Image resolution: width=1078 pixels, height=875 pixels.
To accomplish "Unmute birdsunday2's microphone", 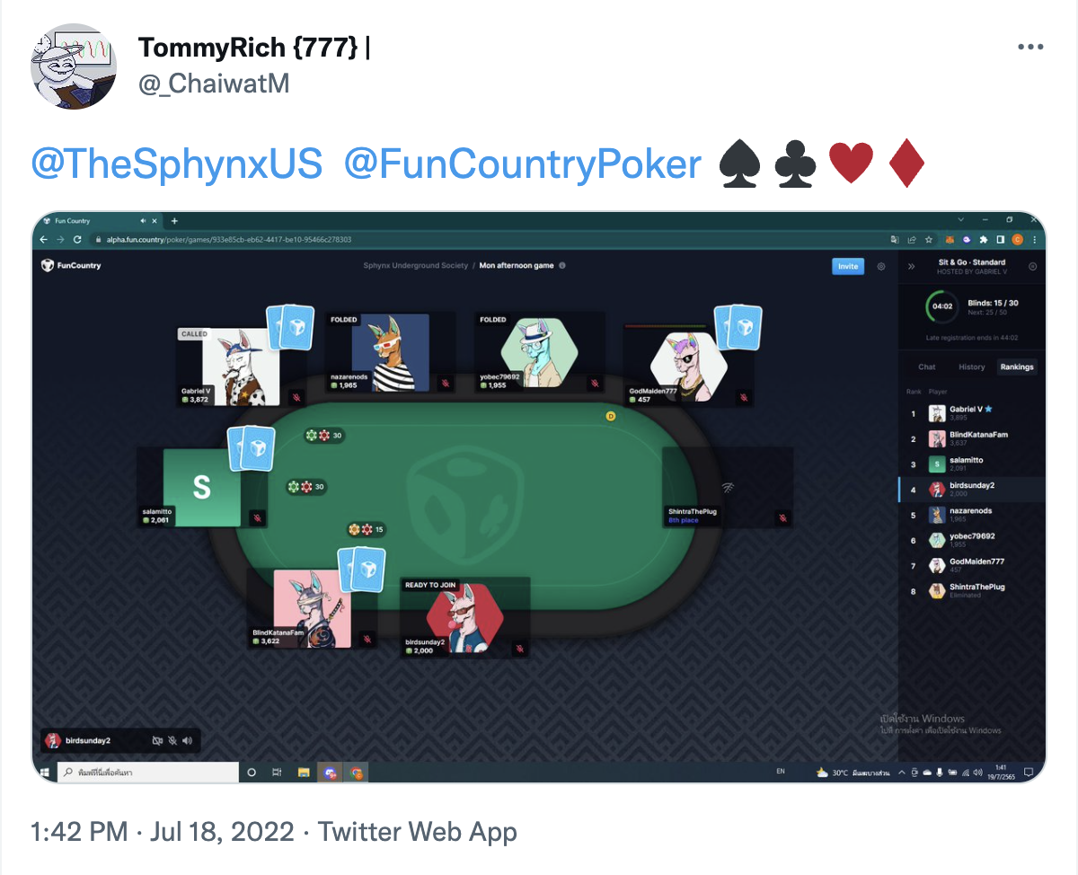I will [172, 741].
